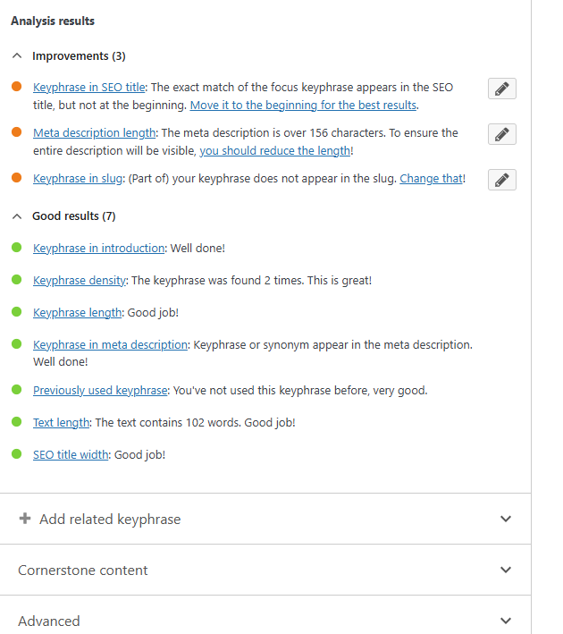563x634 pixels.
Task: Click the pencil edit icon for SEO title
Action: click(502, 89)
